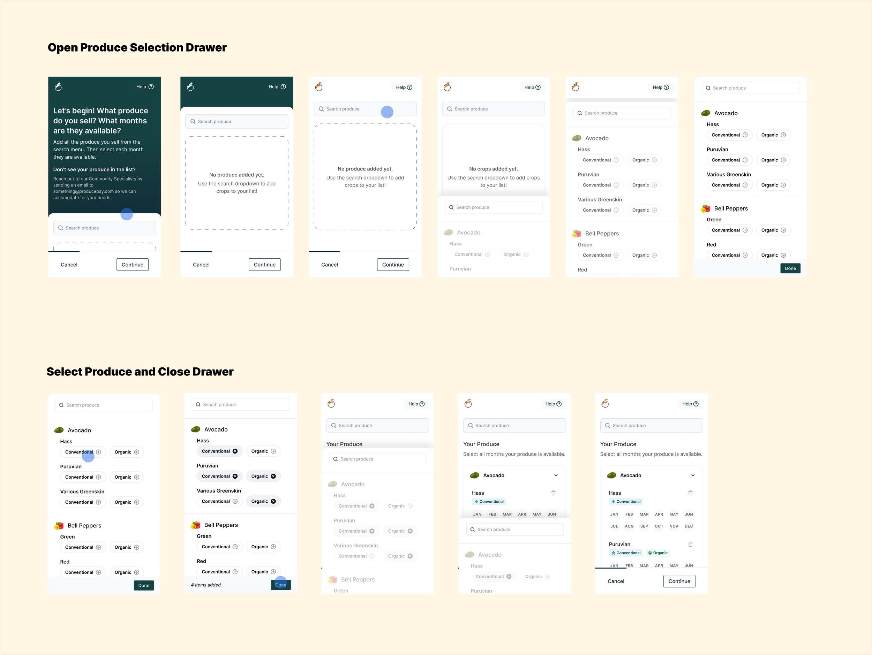Select the OCT month chip for Hass
Viewport: 872px width, 655px height.
click(x=659, y=526)
